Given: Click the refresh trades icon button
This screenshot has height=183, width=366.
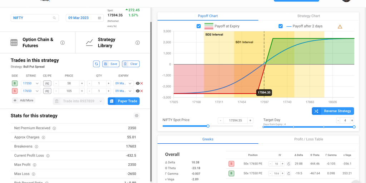Looking at the screenshot, I should 97,64.
